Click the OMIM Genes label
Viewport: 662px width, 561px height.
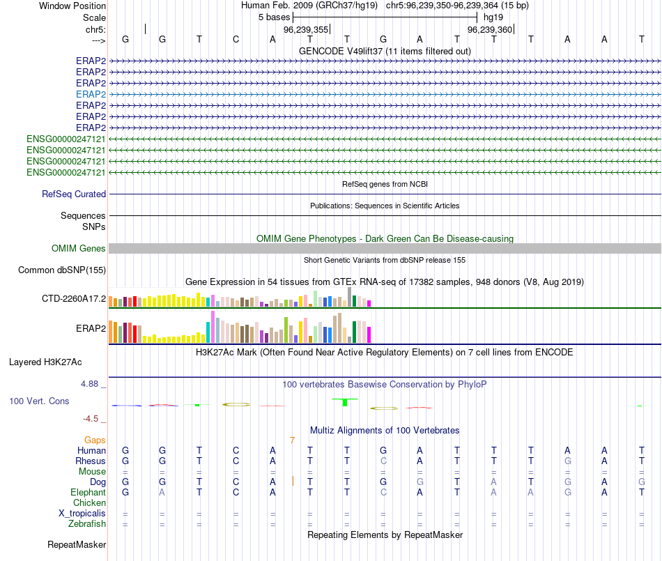78,248
